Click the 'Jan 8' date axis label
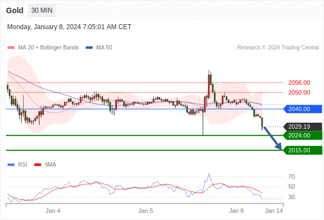This screenshot has height=220, width=324. (236, 211)
